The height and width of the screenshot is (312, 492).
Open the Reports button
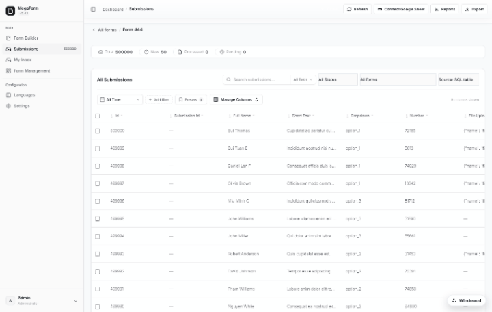point(445,9)
